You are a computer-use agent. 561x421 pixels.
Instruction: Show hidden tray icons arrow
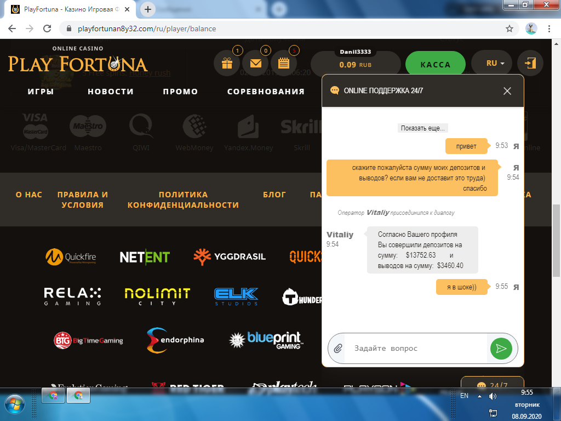[479, 396]
